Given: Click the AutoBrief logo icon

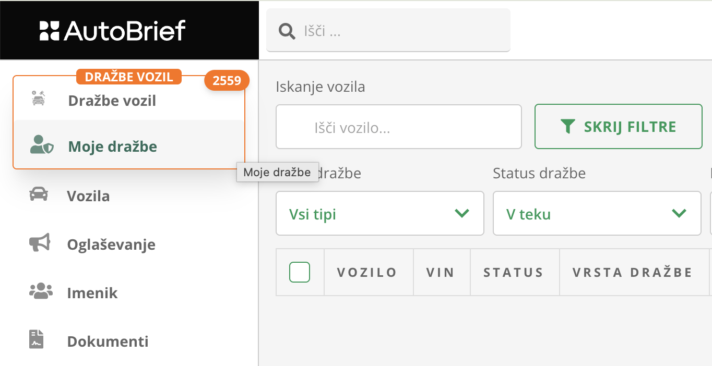Looking at the screenshot, I should point(50,31).
